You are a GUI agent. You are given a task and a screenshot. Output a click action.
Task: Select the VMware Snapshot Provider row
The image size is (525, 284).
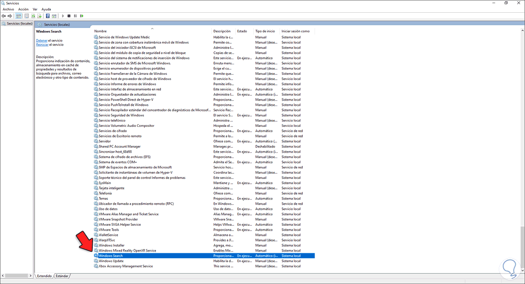(204, 219)
